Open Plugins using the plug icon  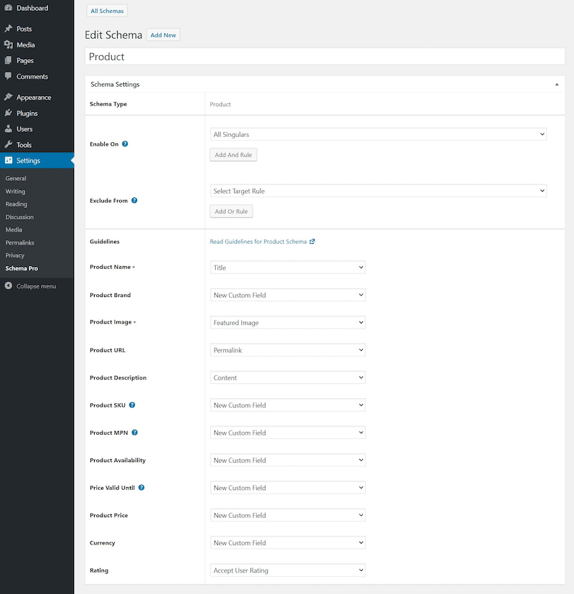7,114
